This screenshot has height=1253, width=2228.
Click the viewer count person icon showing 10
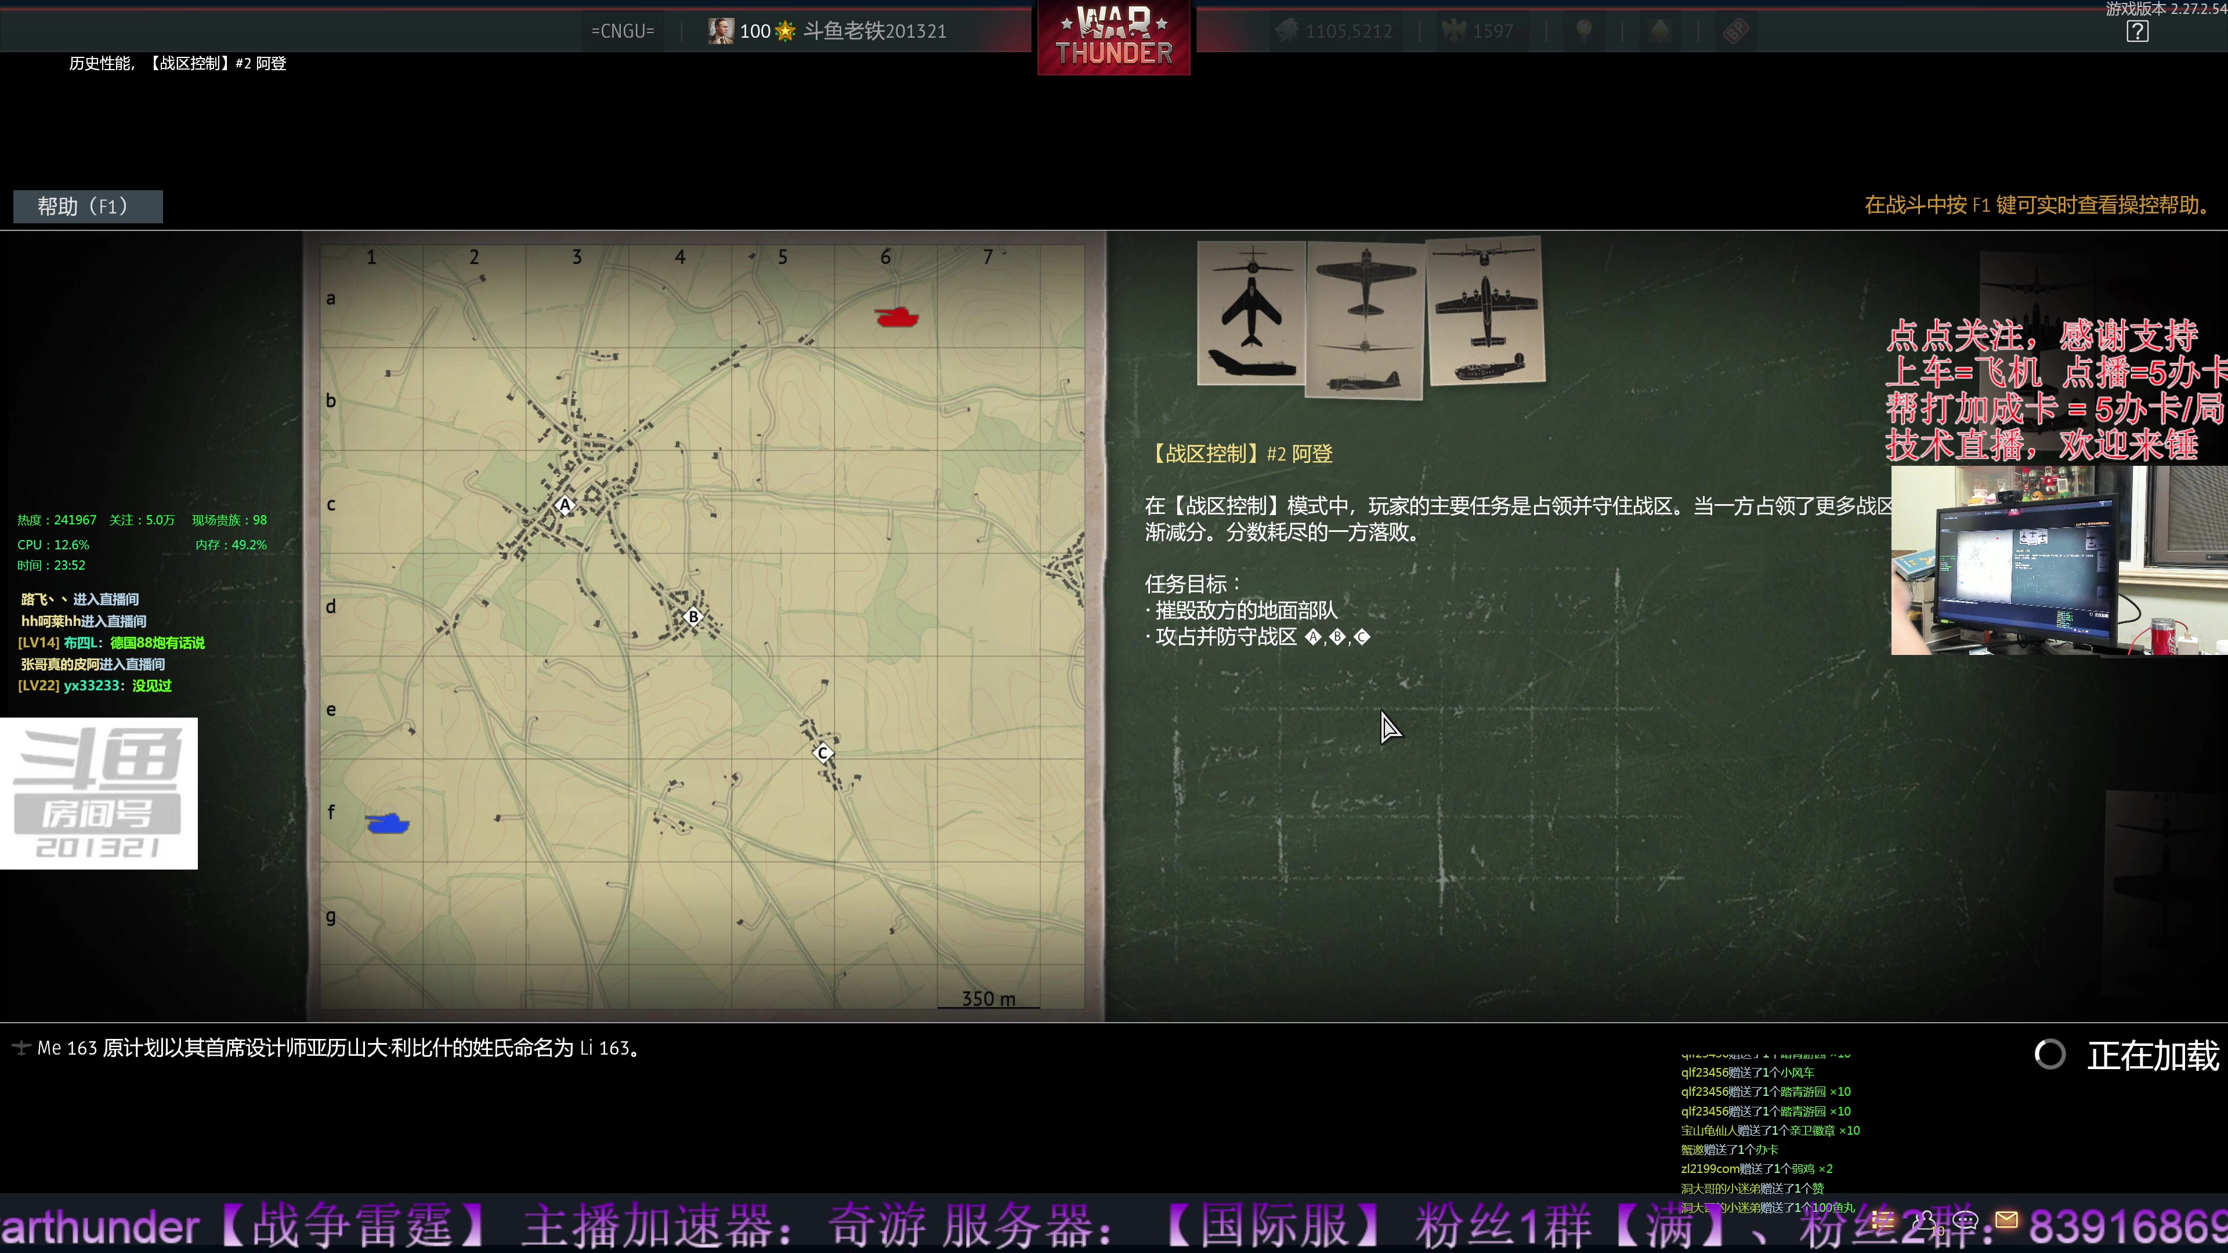click(1925, 1219)
